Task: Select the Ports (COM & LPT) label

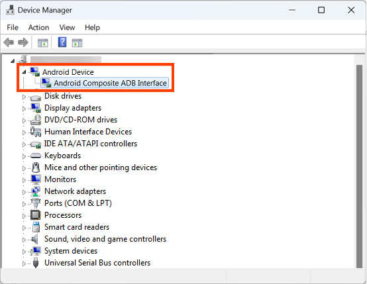Action: [x=78, y=203]
